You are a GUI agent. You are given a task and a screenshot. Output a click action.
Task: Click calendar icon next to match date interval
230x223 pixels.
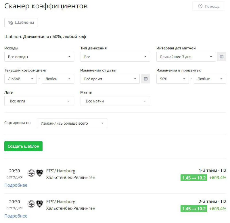[221, 57]
